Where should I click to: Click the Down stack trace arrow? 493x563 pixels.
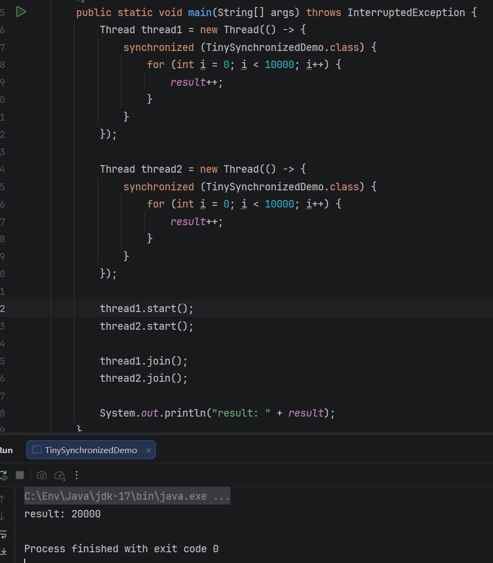tap(3, 516)
